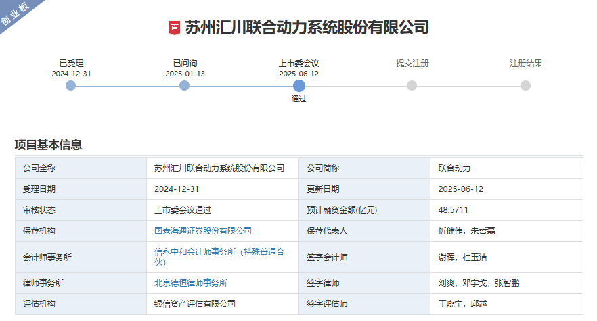This screenshot has width=597, height=321.
Task: Click the 注册结果 gray timeline node
Action: pyautogui.click(x=526, y=85)
